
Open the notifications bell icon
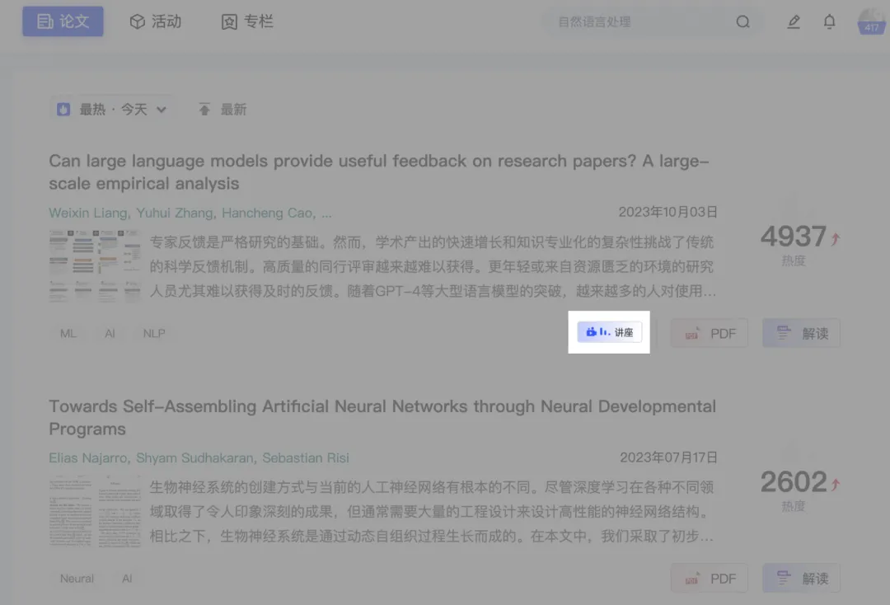830,22
